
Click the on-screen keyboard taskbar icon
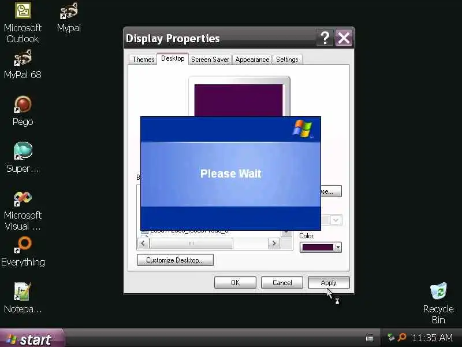(370, 338)
